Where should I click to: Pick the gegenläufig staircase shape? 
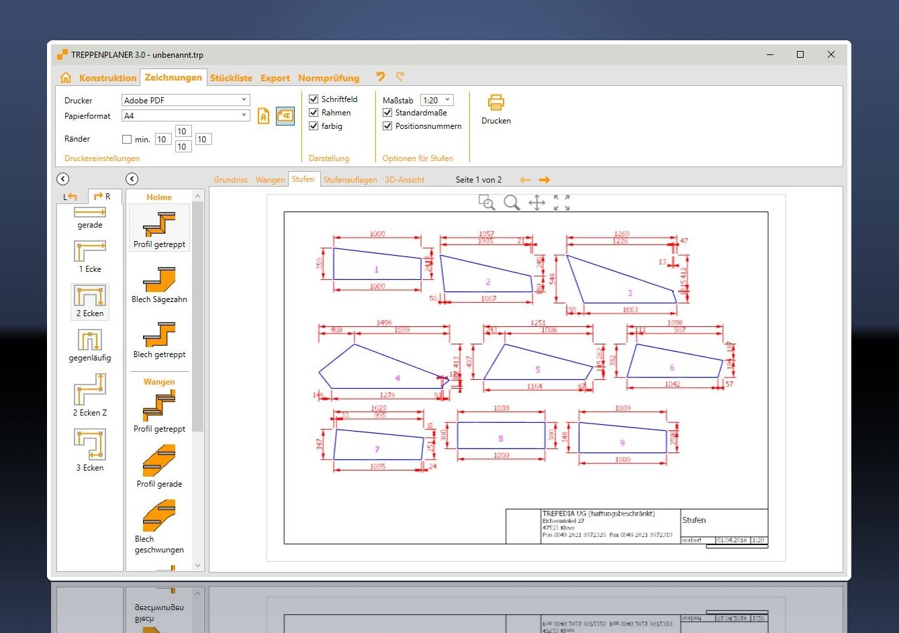[x=90, y=345]
